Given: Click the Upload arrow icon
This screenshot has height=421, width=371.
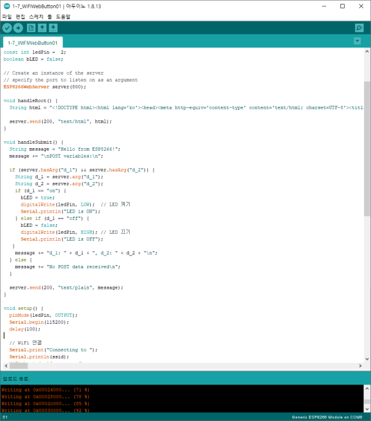Looking at the screenshot, I should 18,28.
